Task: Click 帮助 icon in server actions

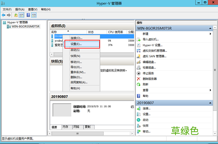Action: (x=139, y=96)
